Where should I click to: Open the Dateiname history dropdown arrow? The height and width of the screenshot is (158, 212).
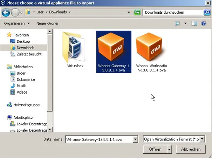[135, 139]
